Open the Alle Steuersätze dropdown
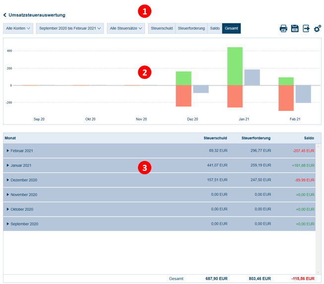Image resolution: width=324 pixels, height=284 pixels. (x=126, y=29)
